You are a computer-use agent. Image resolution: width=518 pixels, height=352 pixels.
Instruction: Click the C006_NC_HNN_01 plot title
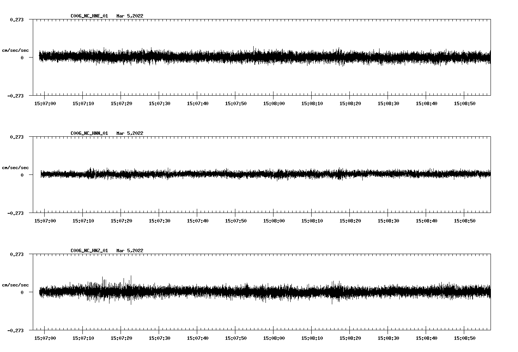coord(89,133)
